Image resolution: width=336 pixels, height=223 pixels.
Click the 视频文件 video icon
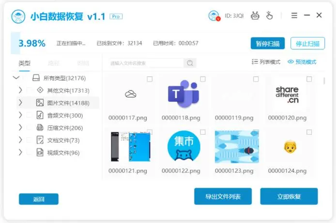[x=40, y=153]
